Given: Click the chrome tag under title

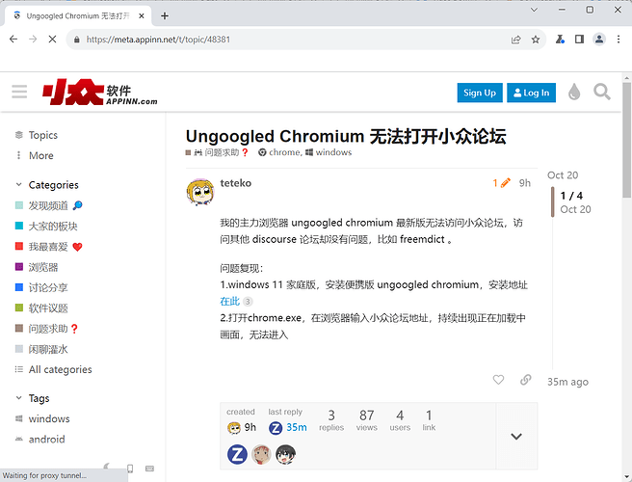Looking at the screenshot, I should [x=279, y=152].
